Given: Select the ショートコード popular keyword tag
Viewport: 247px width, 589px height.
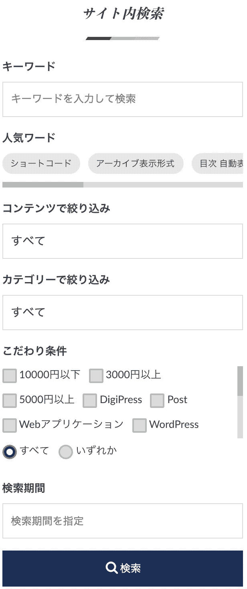Looking at the screenshot, I should 41,163.
